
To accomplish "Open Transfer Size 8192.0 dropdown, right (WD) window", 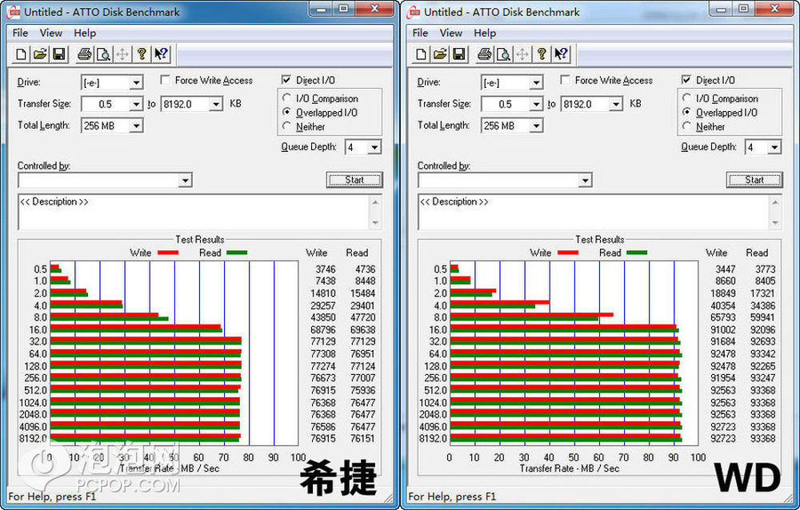I will pyautogui.click(x=616, y=105).
